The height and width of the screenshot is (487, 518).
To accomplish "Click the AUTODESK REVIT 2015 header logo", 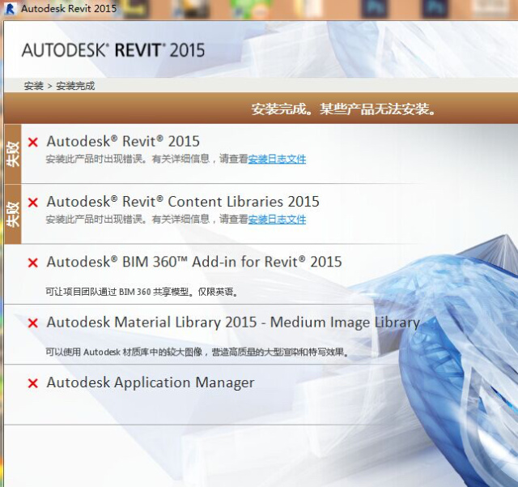I will 113,50.
